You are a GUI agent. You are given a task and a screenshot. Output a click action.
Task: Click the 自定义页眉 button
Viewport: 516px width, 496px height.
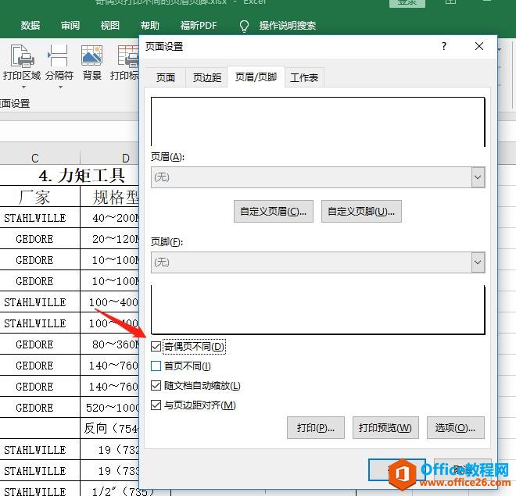[x=274, y=211]
